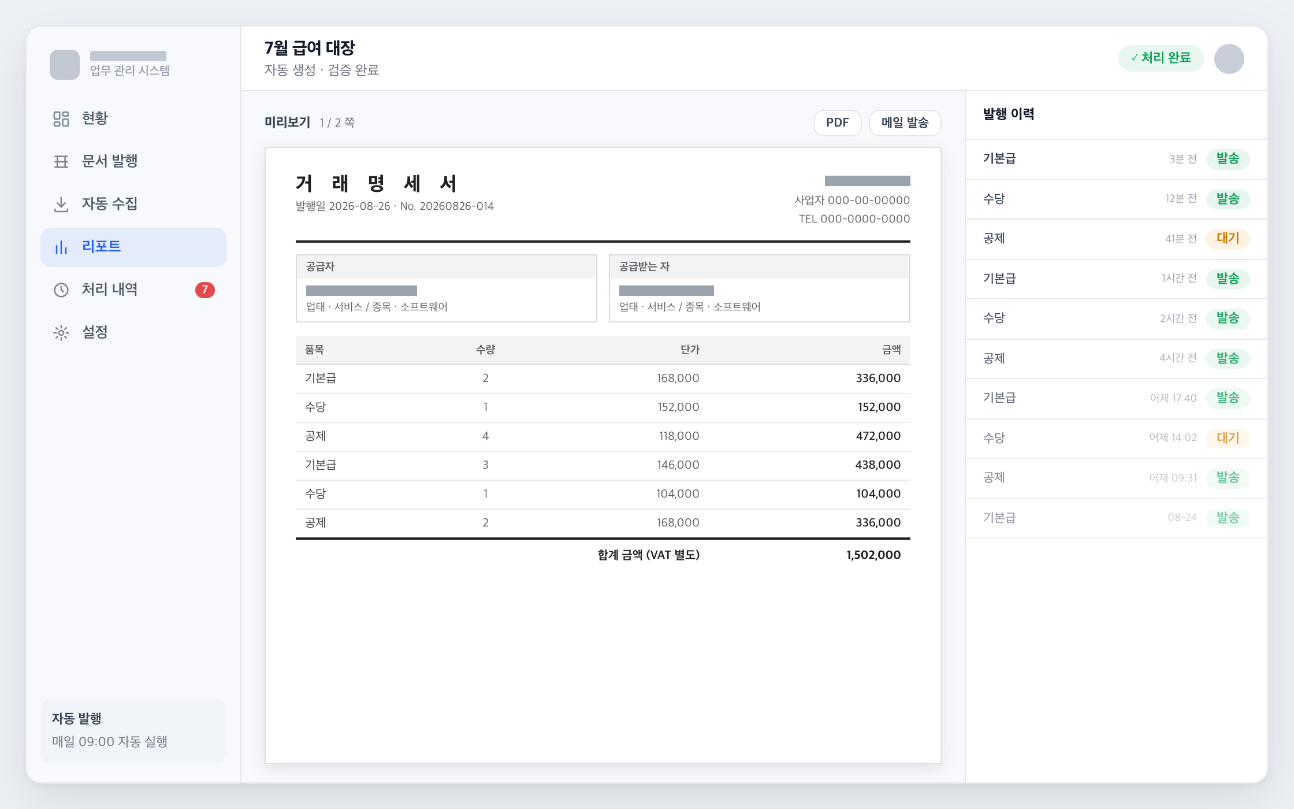Click the 수량 column header
The width and height of the screenshot is (1294, 809).
486,350
